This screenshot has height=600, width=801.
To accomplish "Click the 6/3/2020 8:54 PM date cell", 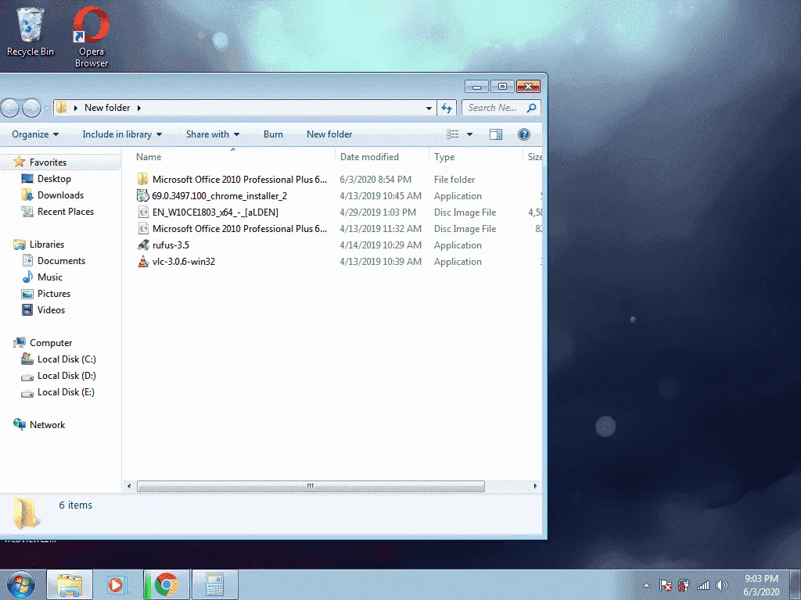I will point(375,179).
